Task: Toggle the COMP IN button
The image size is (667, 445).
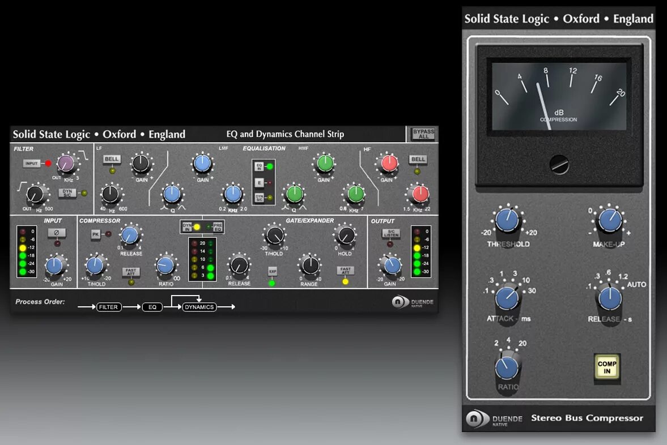Action: tap(607, 367)
